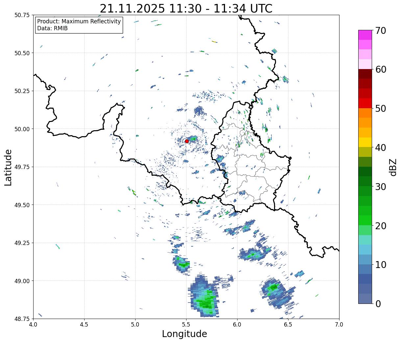Click the colorbar tick label 40

click(381, 148)
